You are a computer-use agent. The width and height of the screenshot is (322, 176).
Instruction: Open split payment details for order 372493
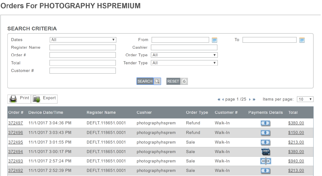pyautogui.click(x=265, y=161)
